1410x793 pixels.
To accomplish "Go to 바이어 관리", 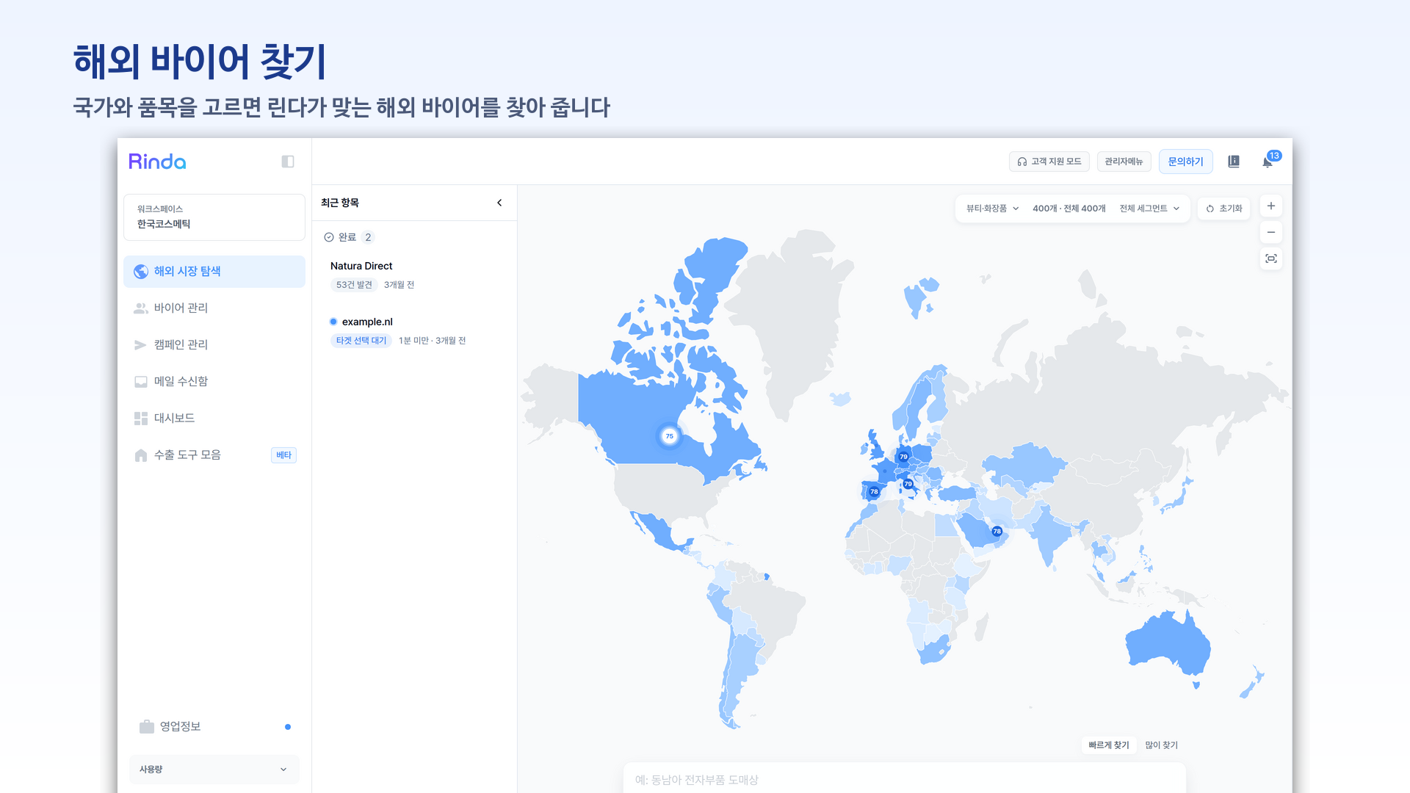I will coord(214,308).
